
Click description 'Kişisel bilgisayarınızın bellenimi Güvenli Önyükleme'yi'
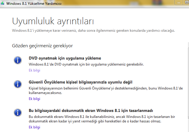coord(106,91)
